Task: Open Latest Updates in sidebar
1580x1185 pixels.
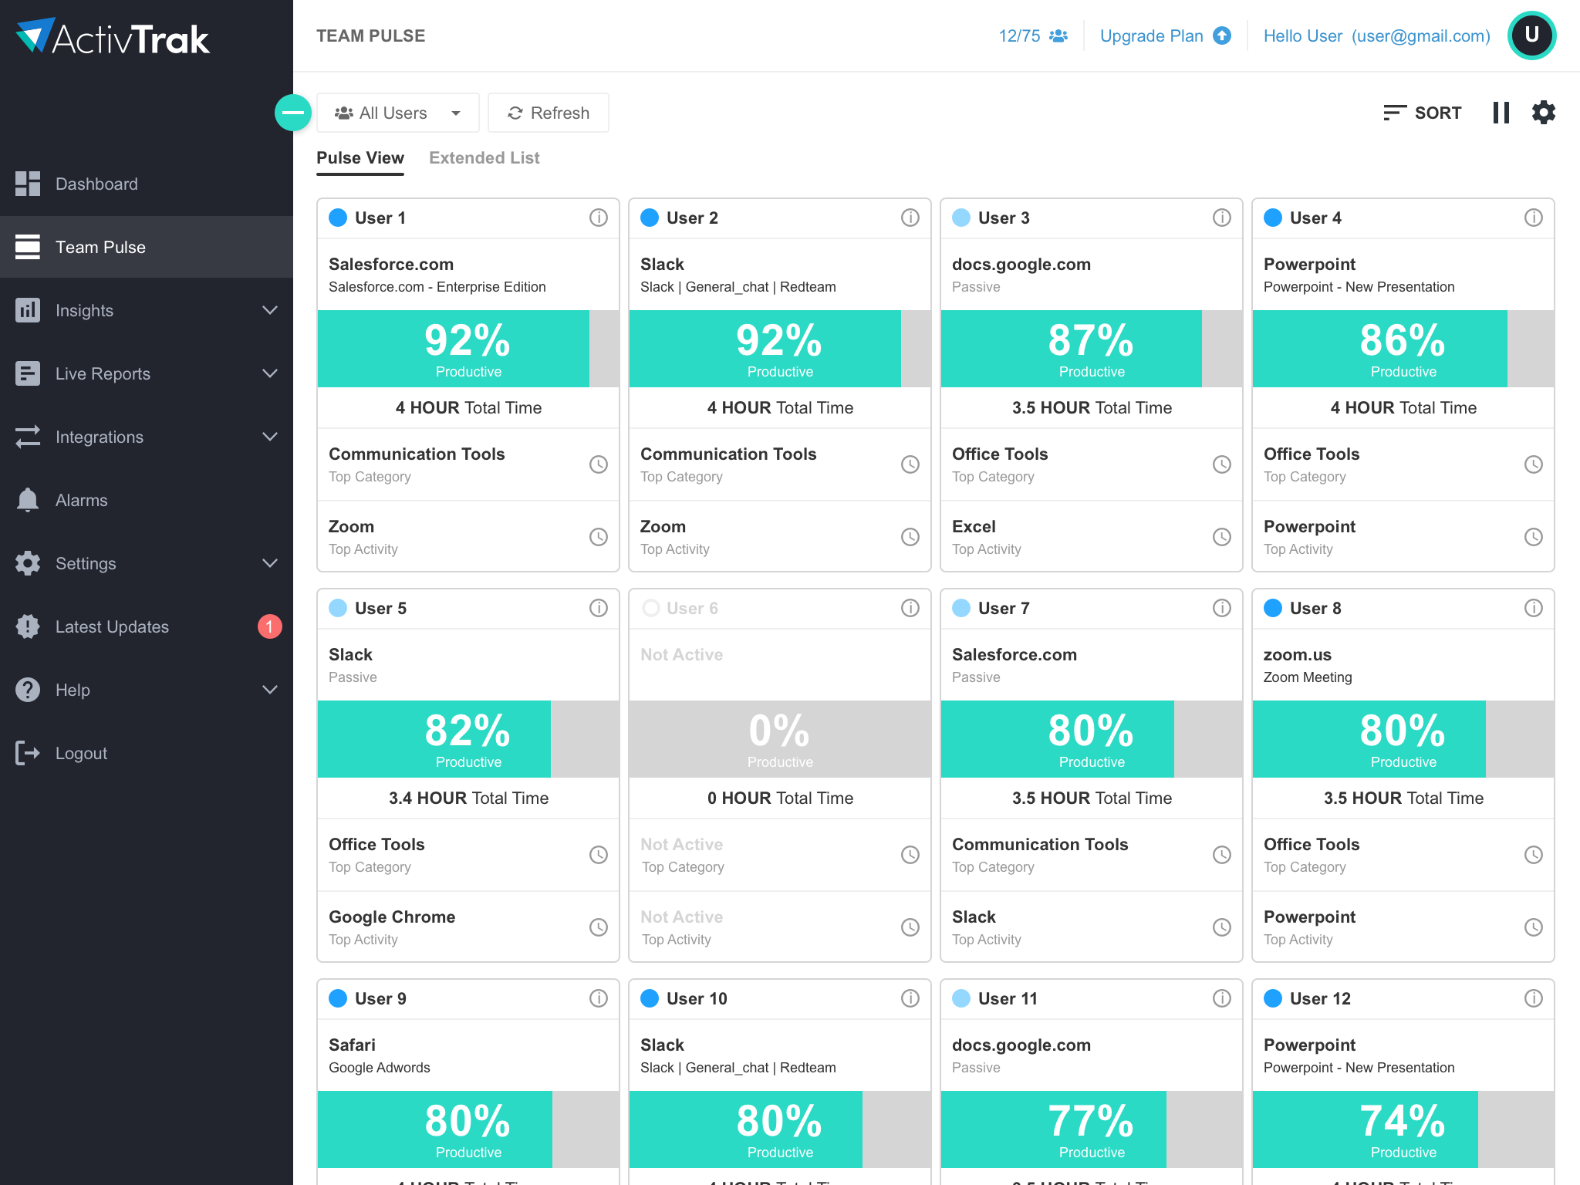Action: [147, 626]
